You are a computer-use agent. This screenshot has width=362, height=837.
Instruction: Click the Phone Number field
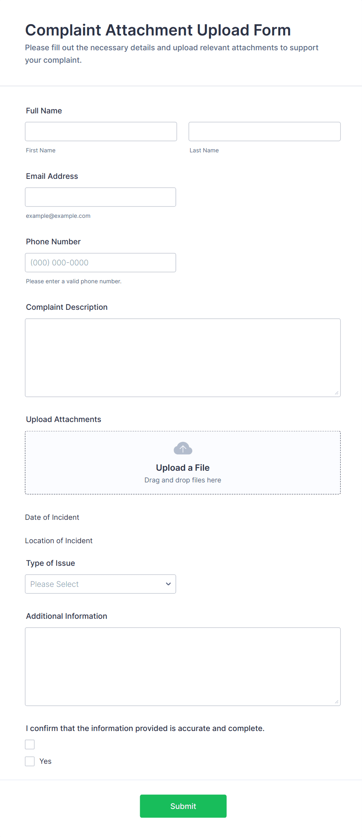(100, 263)
